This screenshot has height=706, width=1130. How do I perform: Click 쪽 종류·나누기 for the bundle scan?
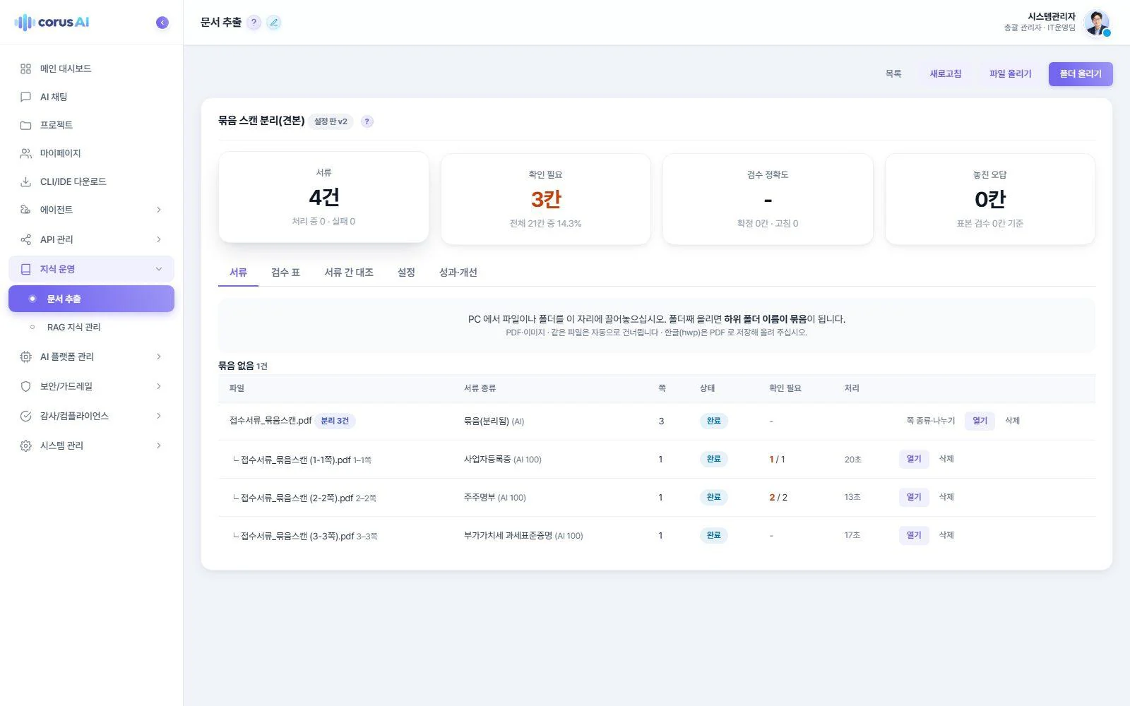tap(930, 421)
